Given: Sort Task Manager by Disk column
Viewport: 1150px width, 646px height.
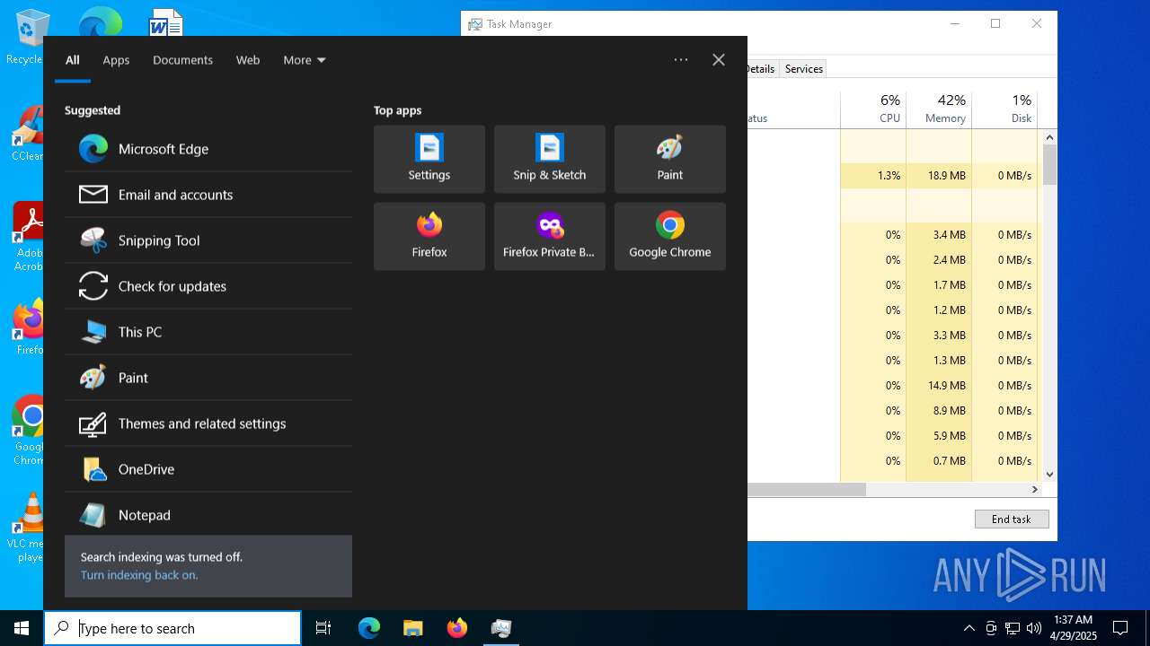Looking at the screenshot, I should (x=1004, y=108).
